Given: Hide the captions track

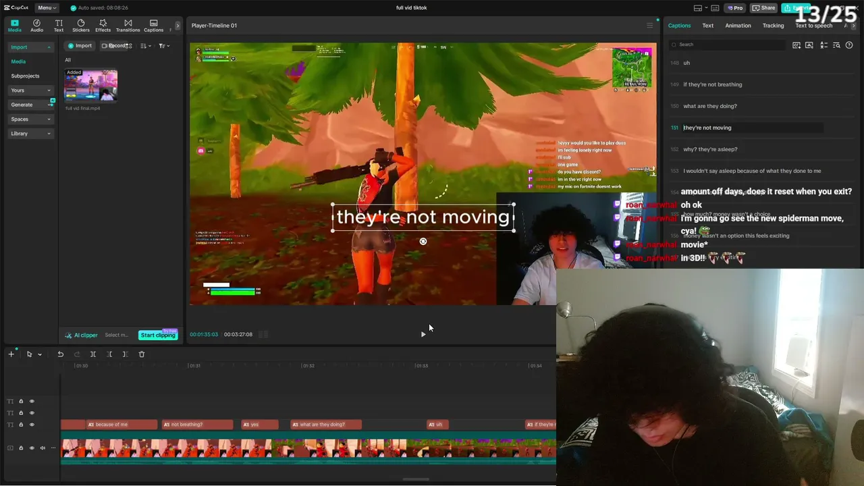Looking at the screenshot, I should (x=32, y=425).
